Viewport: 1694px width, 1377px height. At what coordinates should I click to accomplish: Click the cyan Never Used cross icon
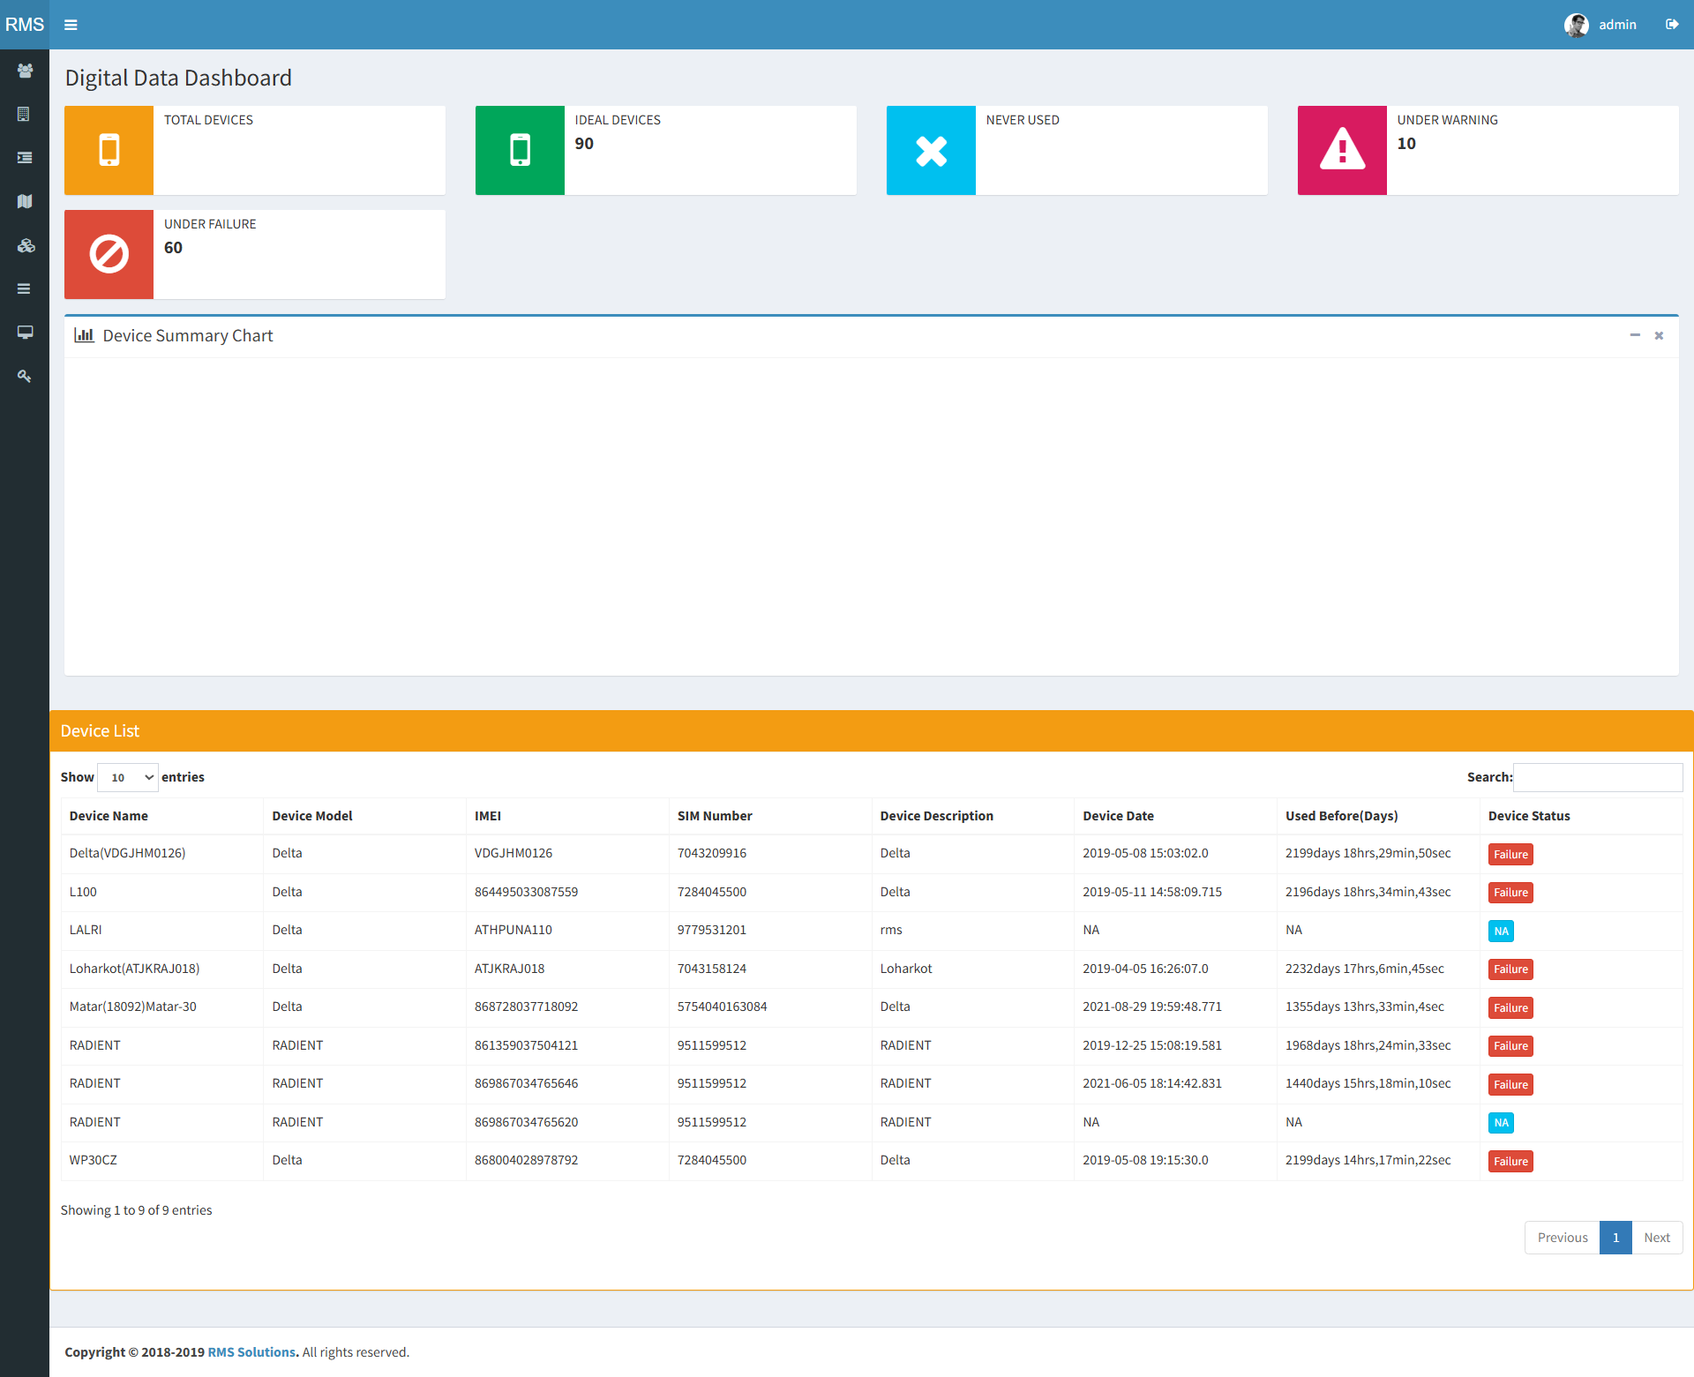[x=931, y=150]
